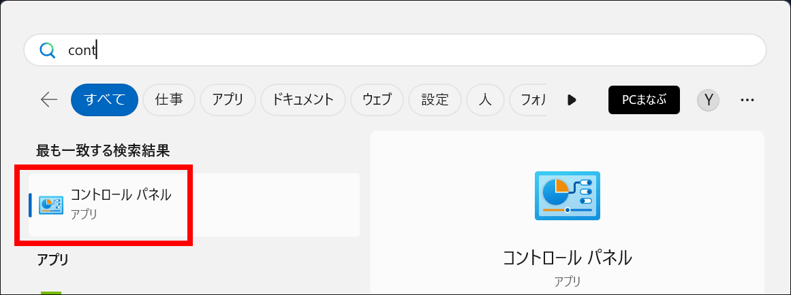The height and width of the screenshot is (295, 791).
Task: Open the Y account avatar
Action: [709, 100]
